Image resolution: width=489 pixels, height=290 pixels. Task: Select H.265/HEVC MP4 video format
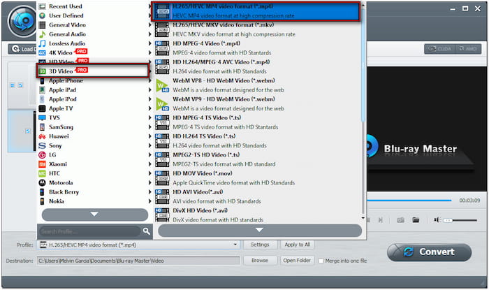tap(256, 11)
